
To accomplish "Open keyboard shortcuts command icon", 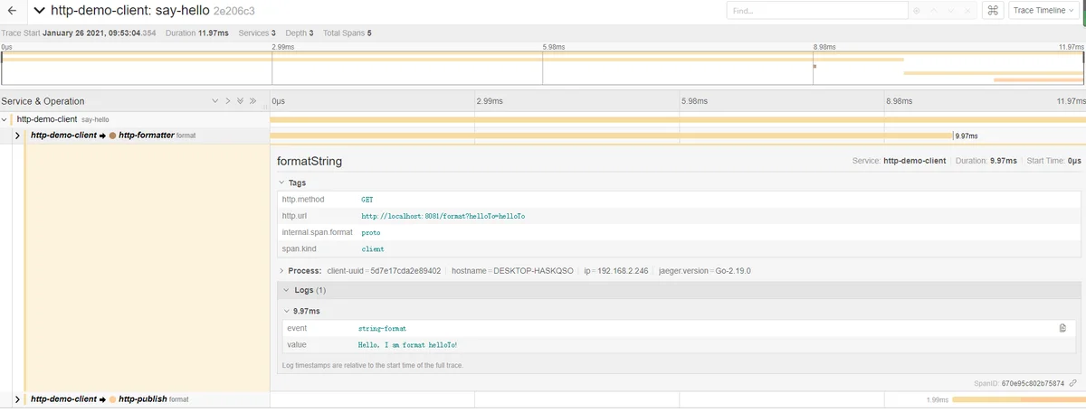I will point(993,10).
